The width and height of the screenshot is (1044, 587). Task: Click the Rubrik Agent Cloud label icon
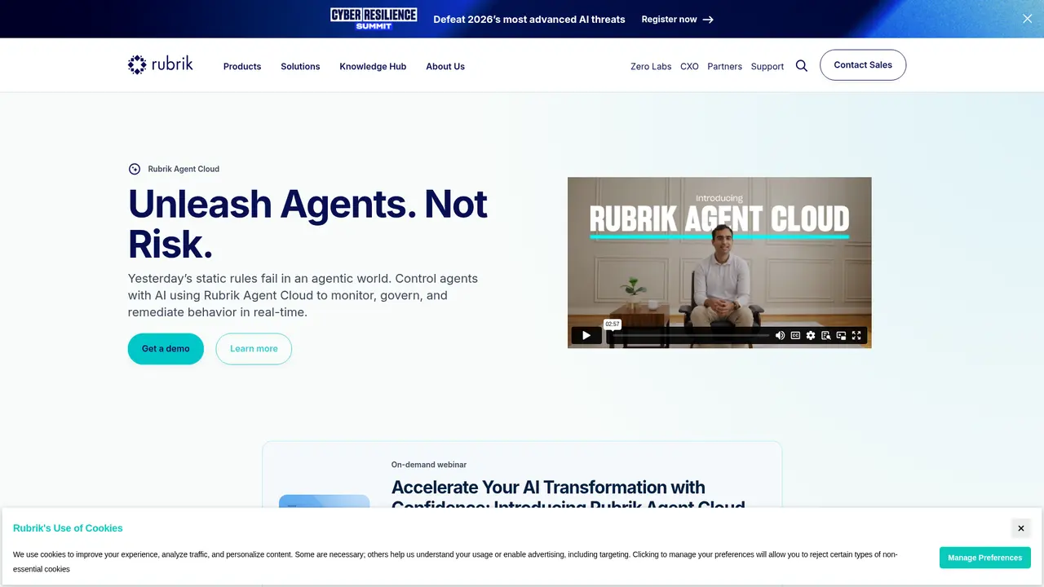(135, 169)
